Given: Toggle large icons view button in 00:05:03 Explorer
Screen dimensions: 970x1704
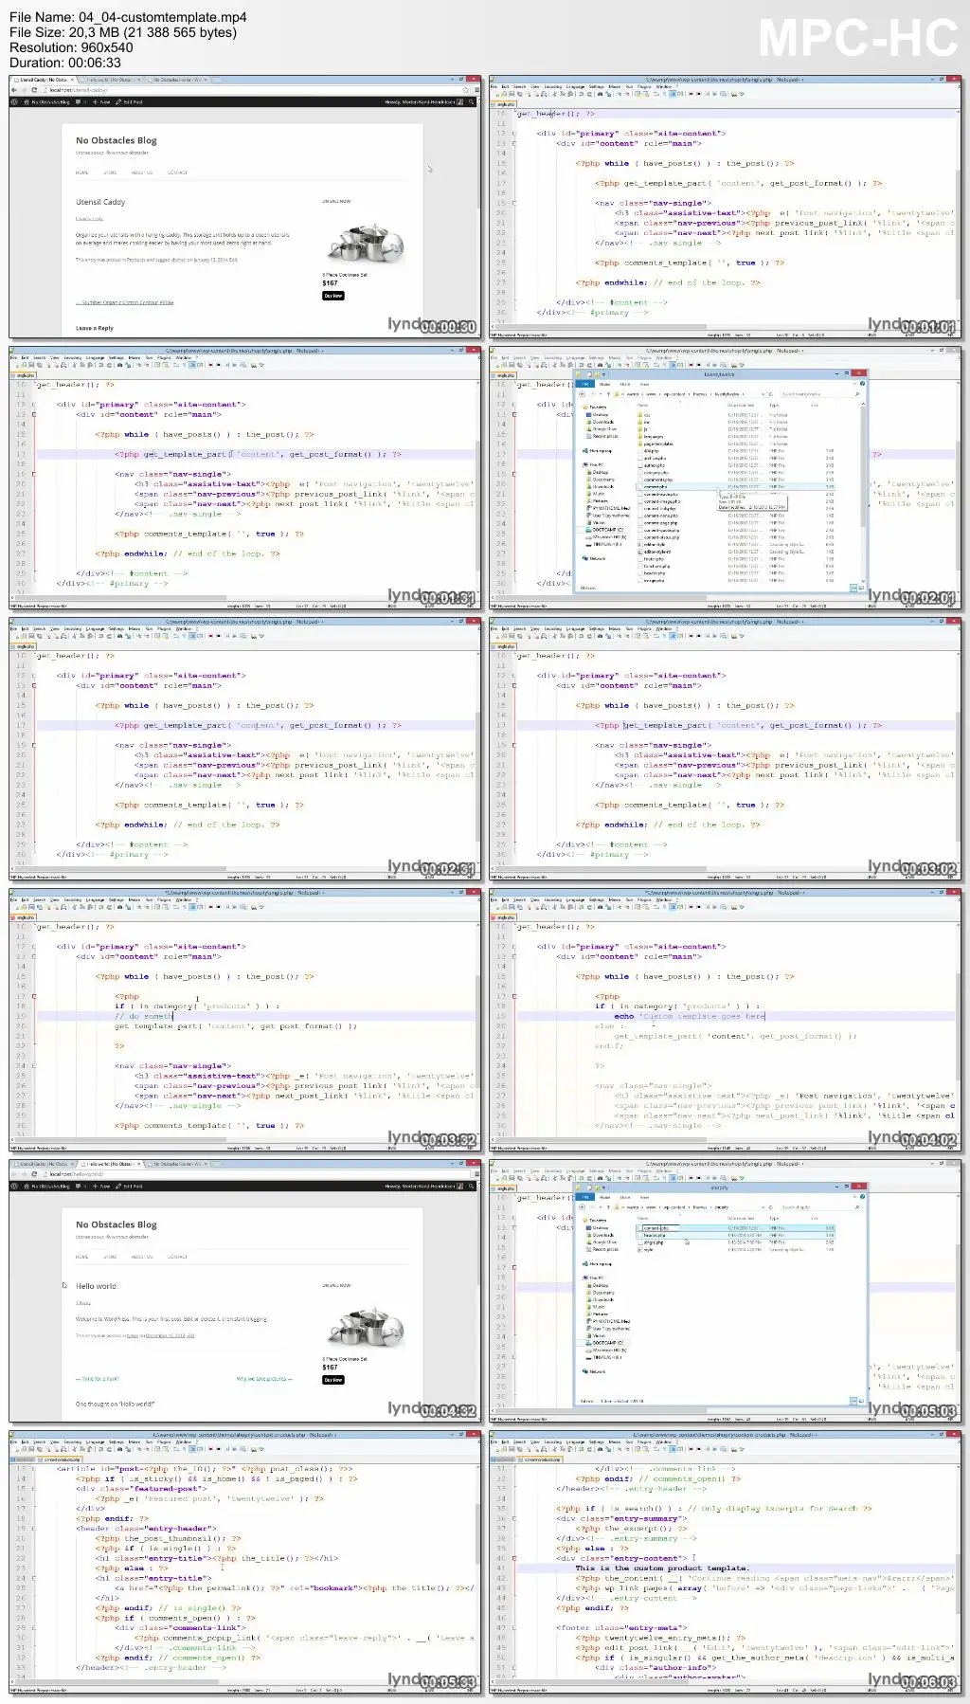Looking at the screenshot, I should point(861,1400).
